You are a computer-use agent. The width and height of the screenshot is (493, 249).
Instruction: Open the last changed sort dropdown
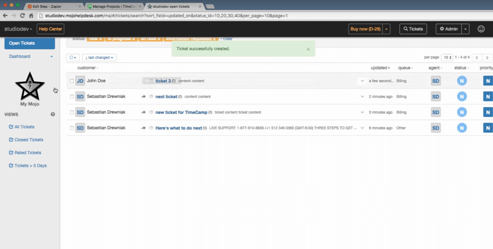point(99,57)
